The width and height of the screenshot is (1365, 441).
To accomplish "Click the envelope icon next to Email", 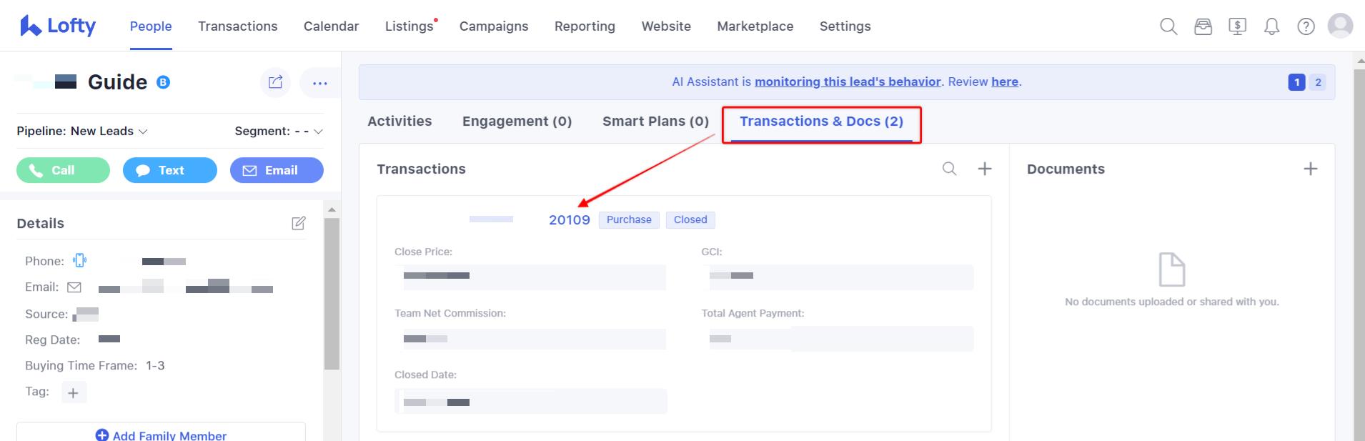I will coord(74,287).
